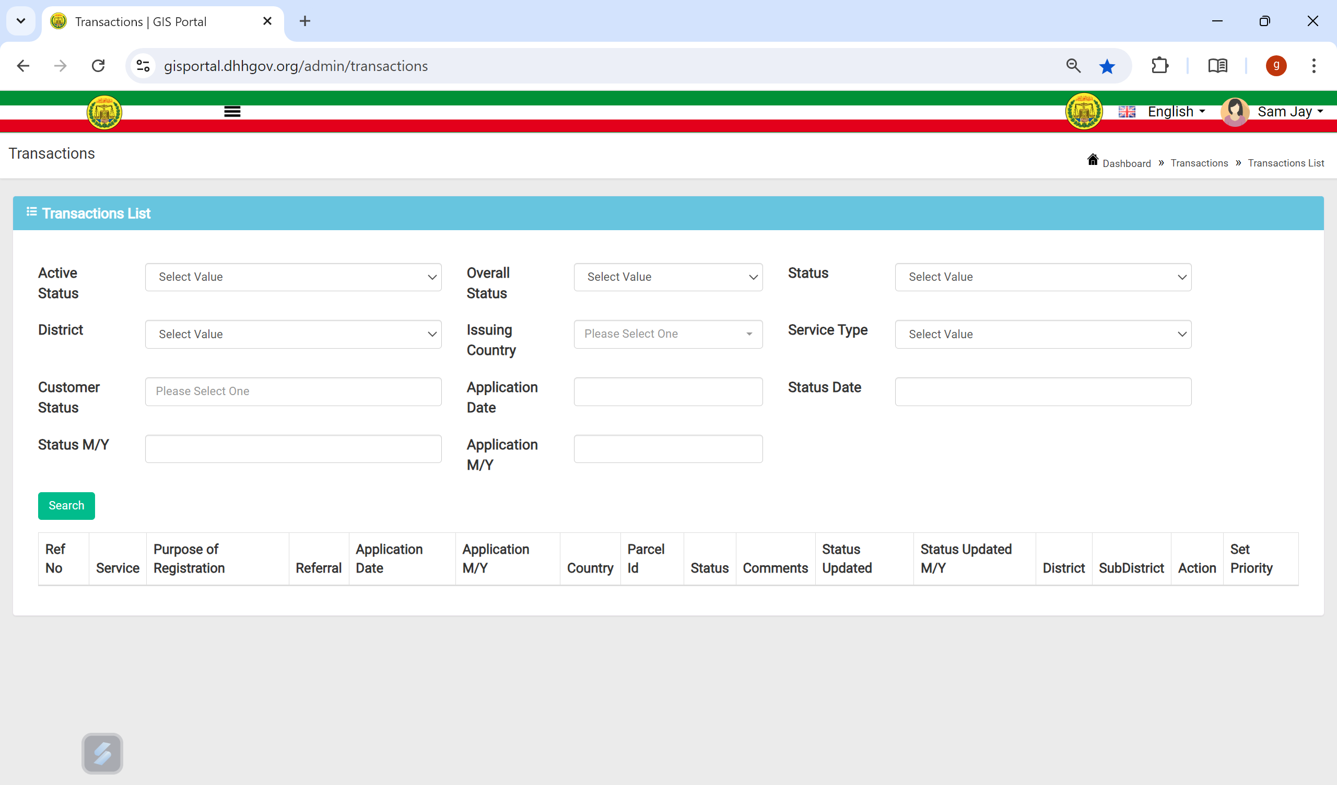The image size is (1337, 785).
Task: Go back to previous page
Action: point(23,66)
